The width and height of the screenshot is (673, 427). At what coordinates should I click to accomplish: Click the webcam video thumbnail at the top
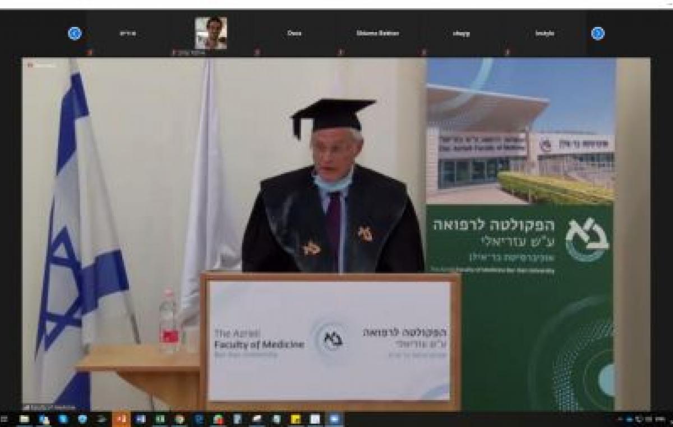210,33
